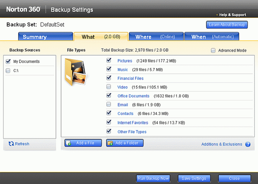
Task: Click the My Documents label
Action: (x=26, y=61)
